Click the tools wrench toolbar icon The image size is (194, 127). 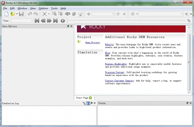tap(80, 14)
